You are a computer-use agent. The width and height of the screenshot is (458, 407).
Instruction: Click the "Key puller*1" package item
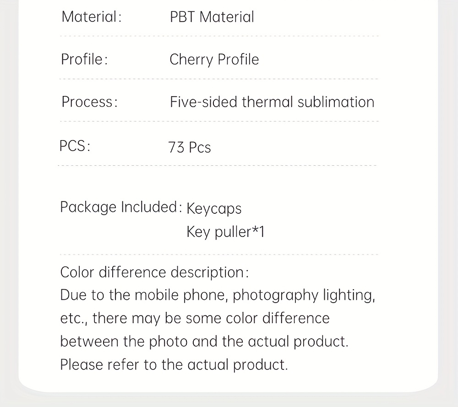click(x=225, y=232)
